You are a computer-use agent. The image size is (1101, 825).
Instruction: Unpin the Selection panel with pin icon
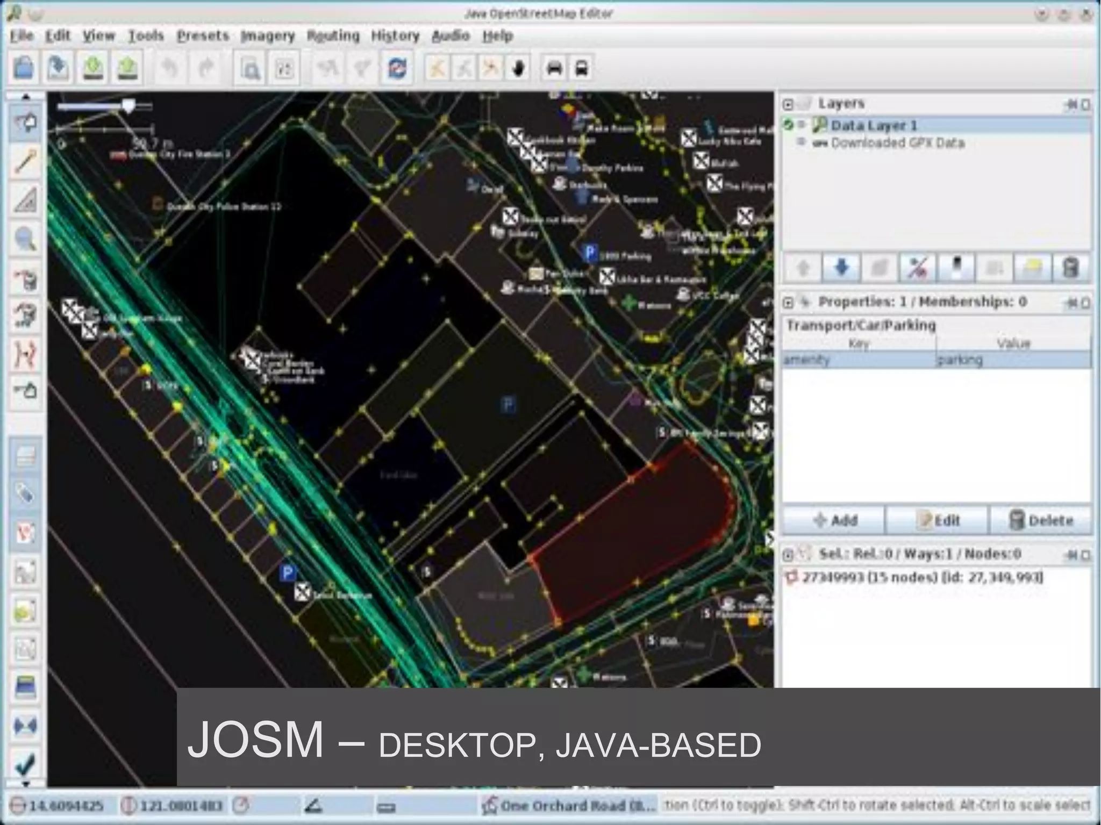[1070, 555]
